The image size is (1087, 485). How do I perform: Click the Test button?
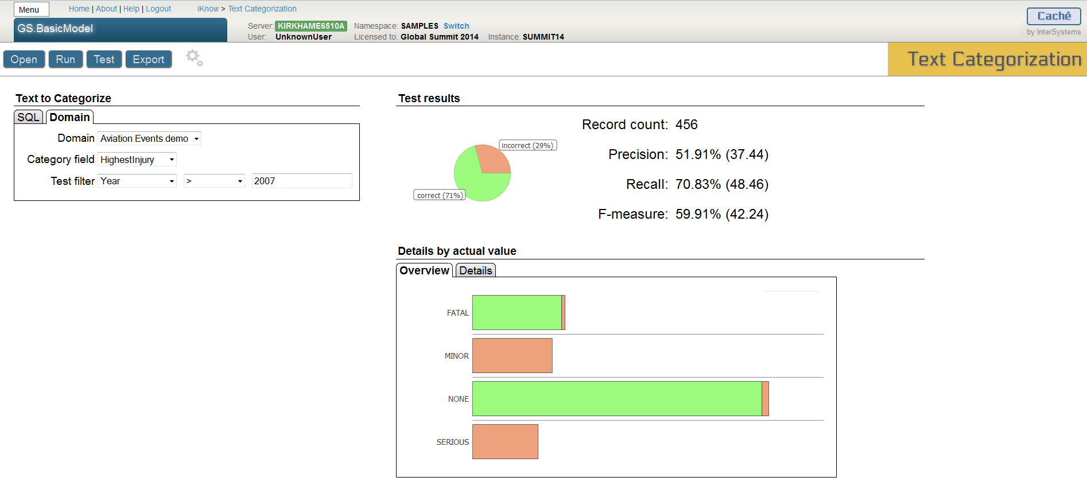(104, 59)
